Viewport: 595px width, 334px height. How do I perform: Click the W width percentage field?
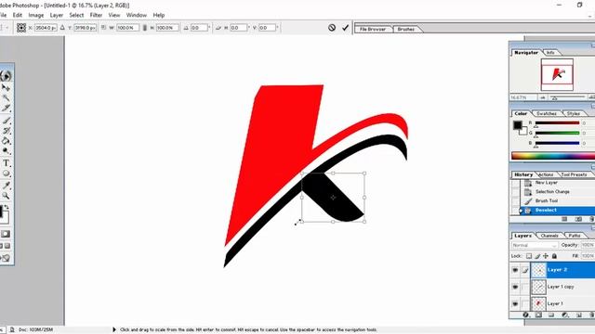click(127, 28)
